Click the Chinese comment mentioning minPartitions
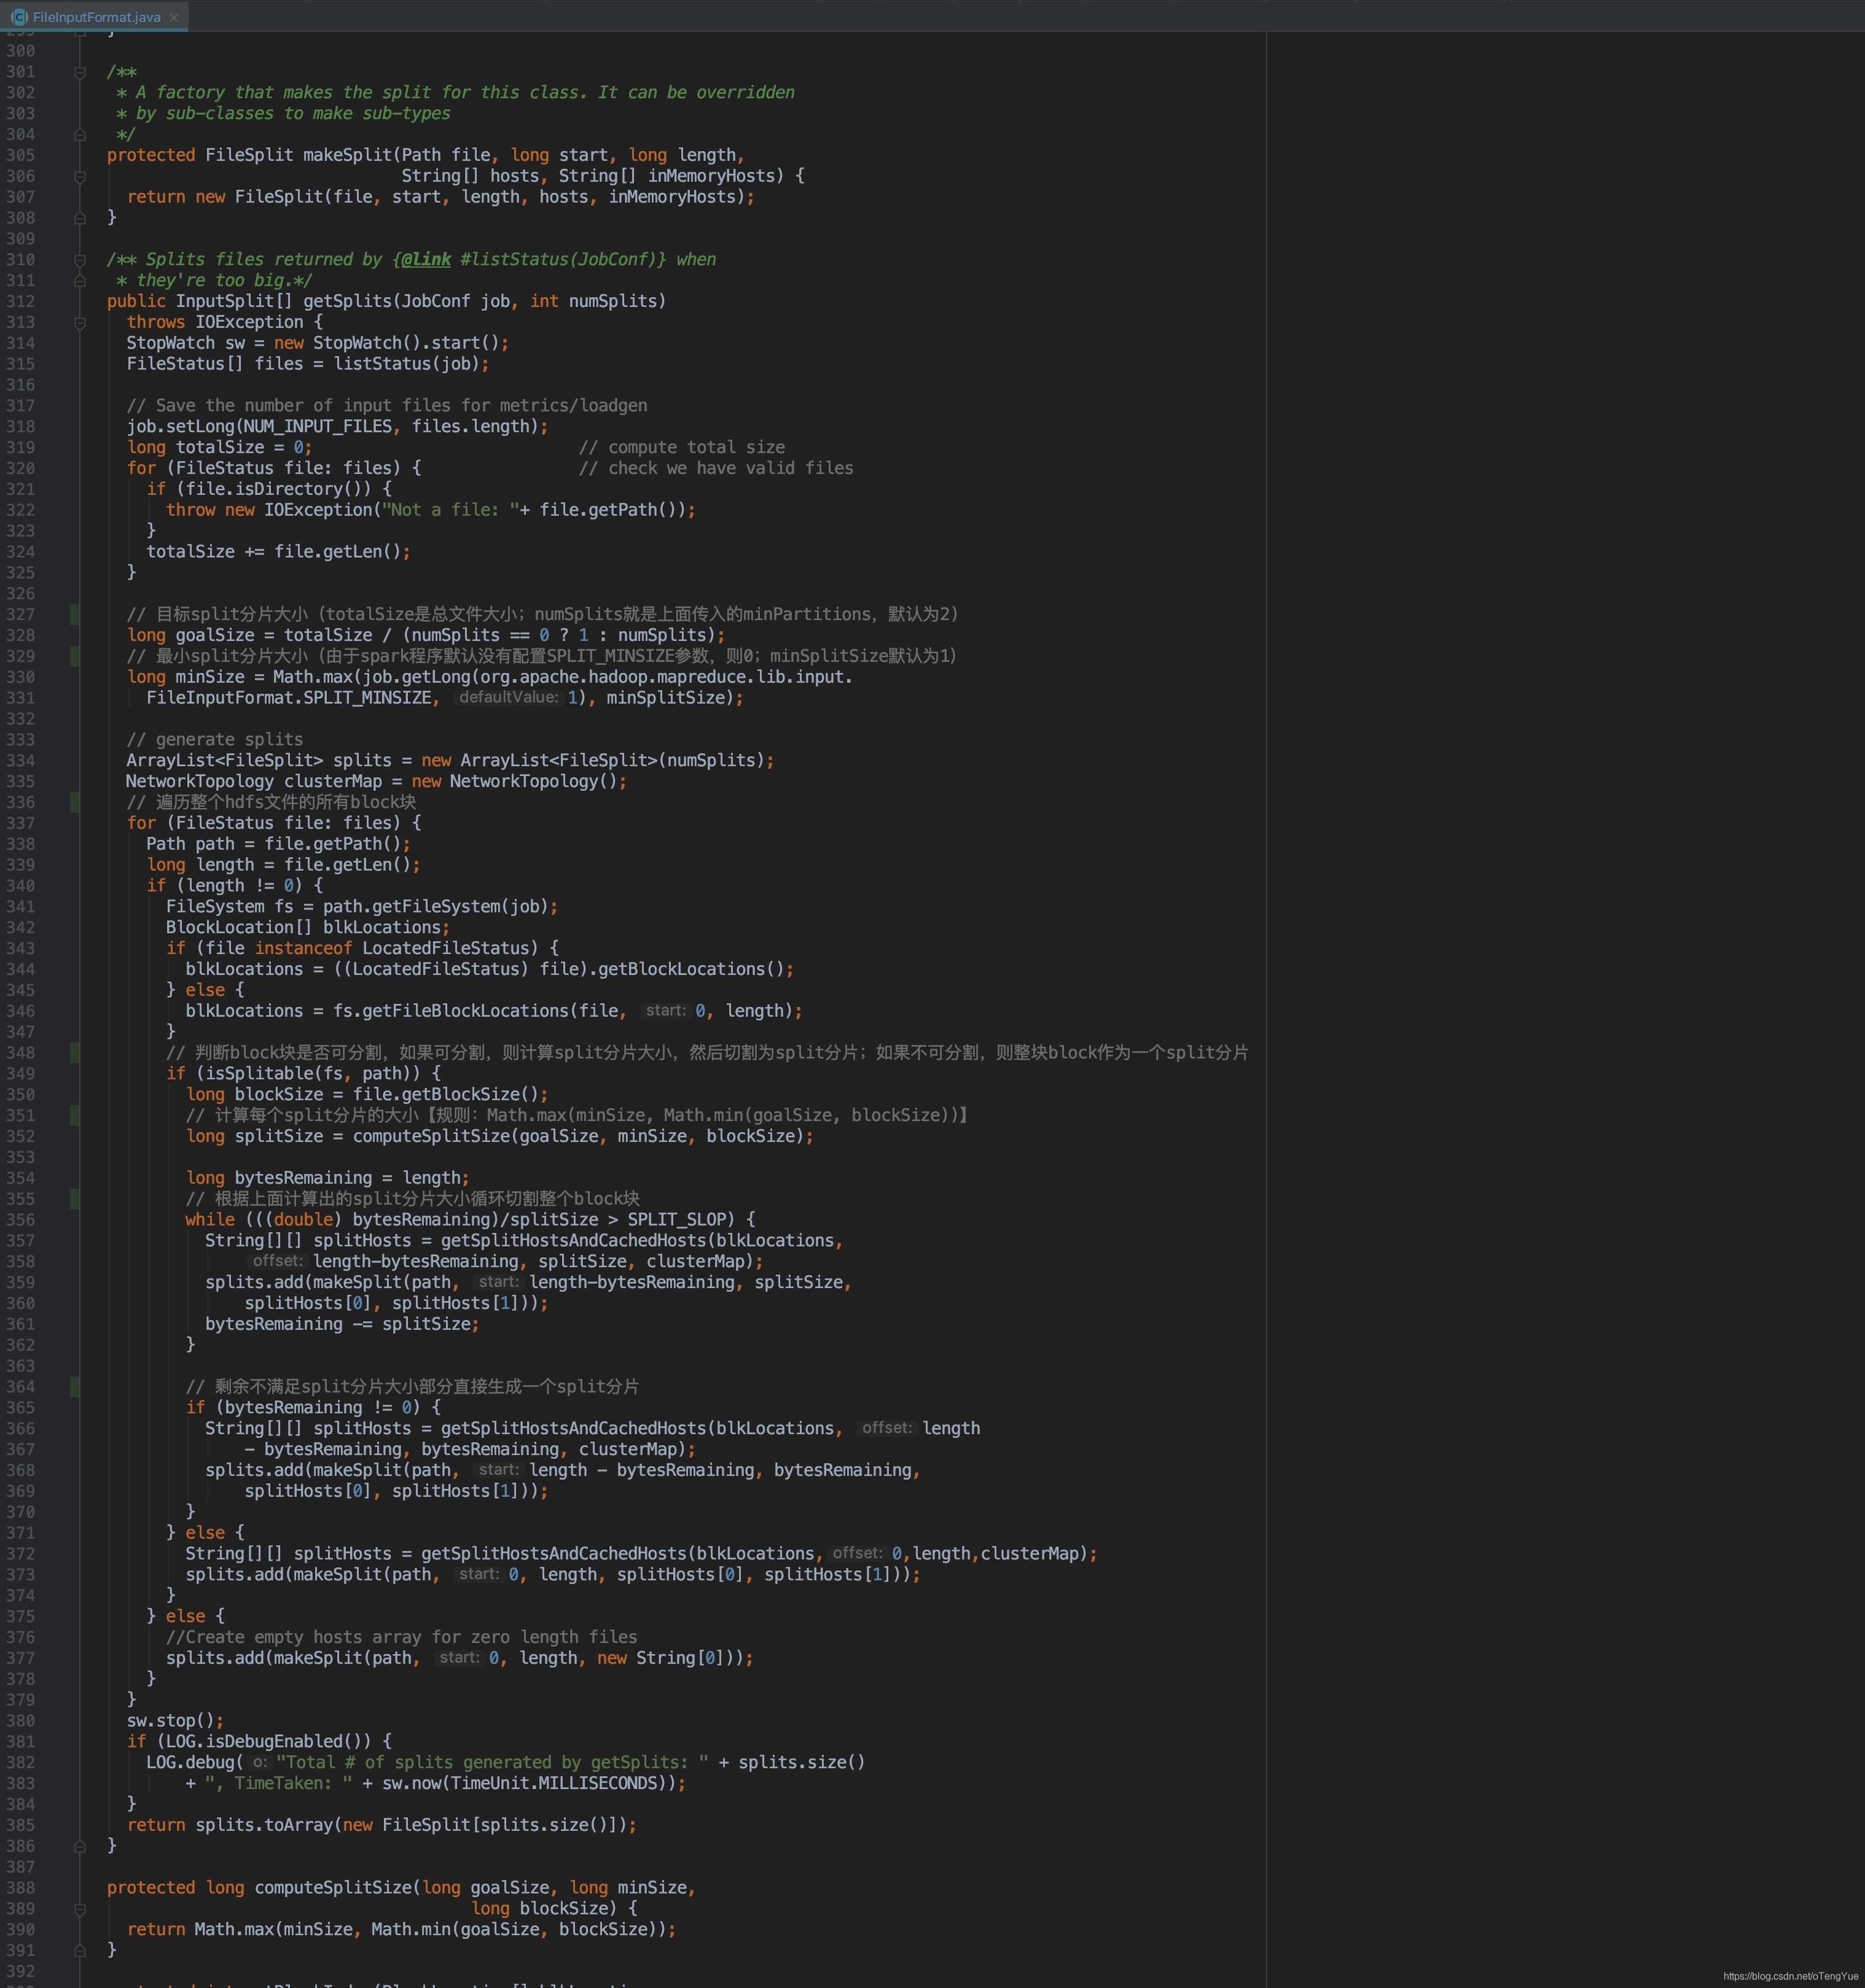1865x1988 pixels. click(542, 614)
